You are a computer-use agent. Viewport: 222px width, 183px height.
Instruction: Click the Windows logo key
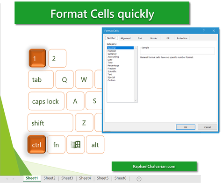click(76, 145)
